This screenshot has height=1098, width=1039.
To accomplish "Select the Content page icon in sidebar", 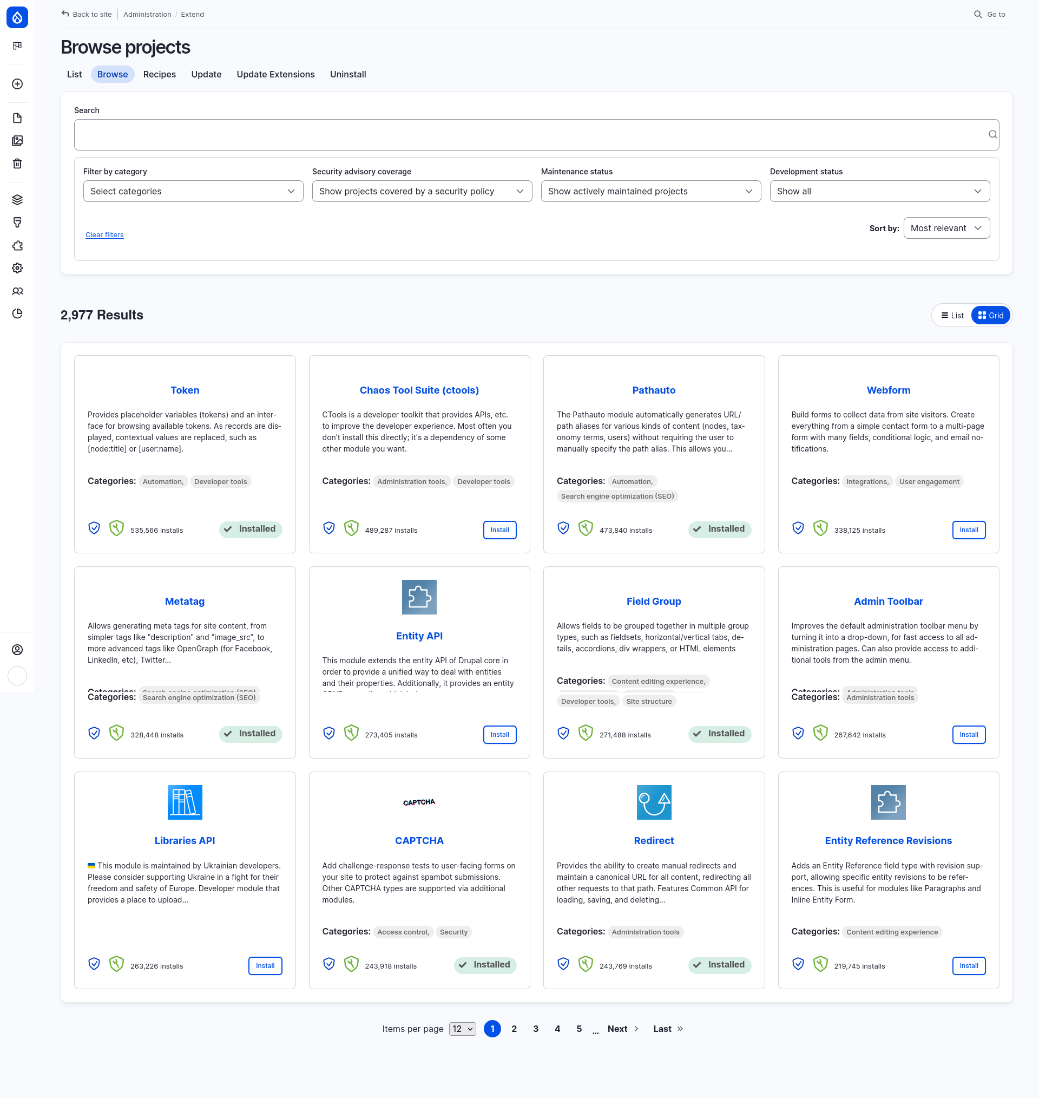I will 17,118.
